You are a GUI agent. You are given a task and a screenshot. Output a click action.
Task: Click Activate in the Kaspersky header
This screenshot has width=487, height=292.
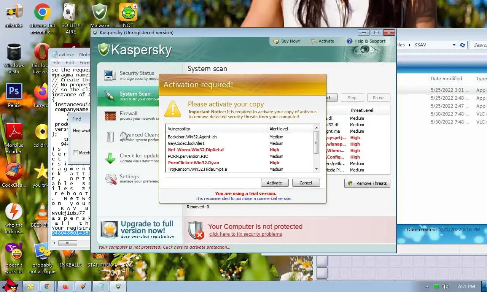pos(323,41)
